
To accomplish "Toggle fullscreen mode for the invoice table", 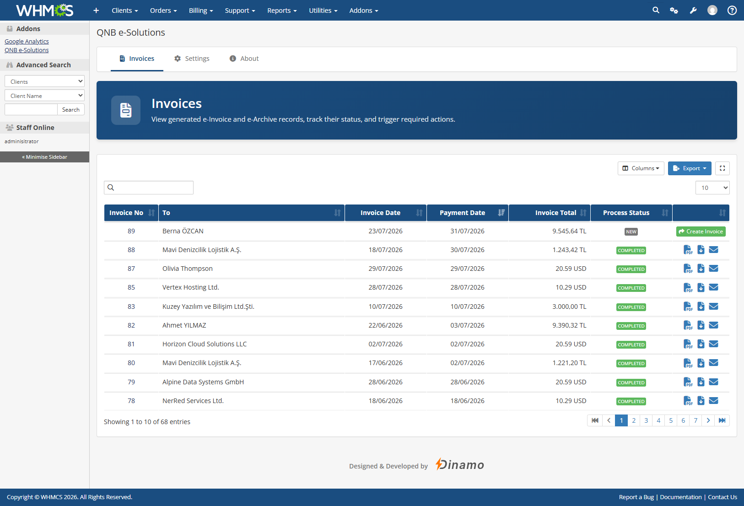I will pyautogui.click(x=722, y=168).
